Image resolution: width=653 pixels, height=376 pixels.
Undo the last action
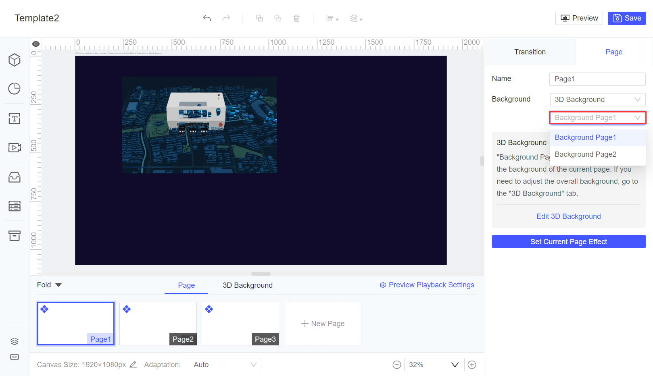[207, 18]
